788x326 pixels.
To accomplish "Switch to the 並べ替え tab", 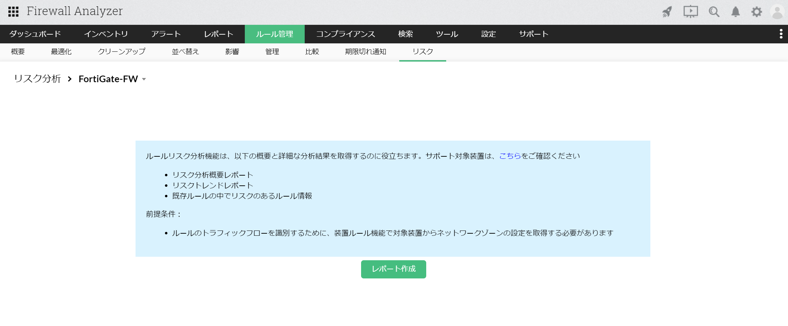I will coord(185,52).
